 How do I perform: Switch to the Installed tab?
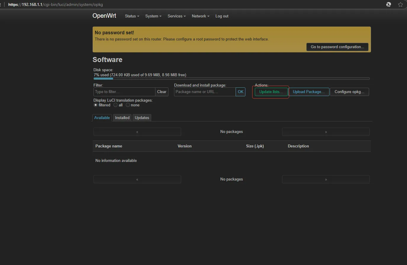tap(122, 118)
